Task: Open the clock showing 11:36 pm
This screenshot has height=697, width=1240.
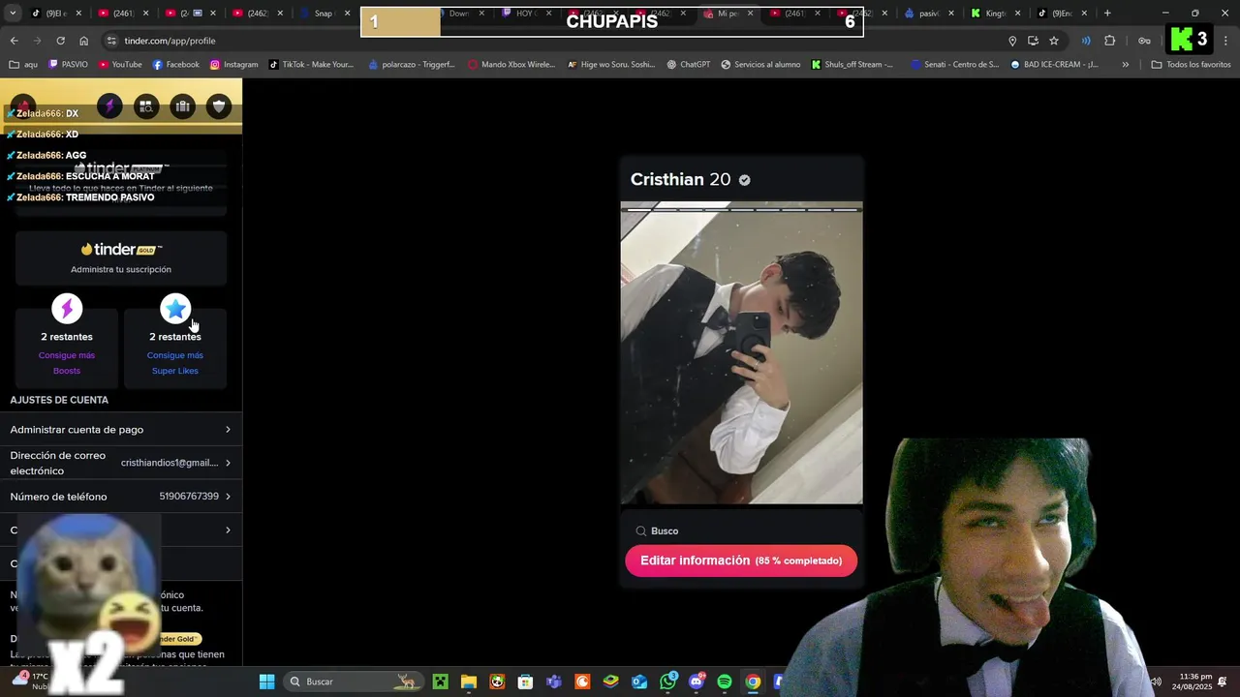Action: [x=1192, y=682]
